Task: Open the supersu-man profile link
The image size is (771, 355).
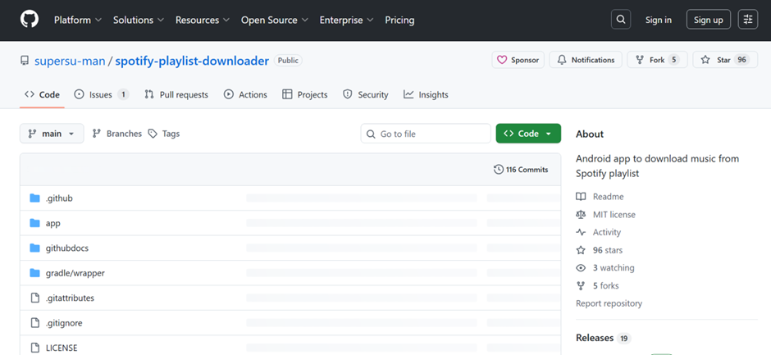Action: [x=70, y=61]
